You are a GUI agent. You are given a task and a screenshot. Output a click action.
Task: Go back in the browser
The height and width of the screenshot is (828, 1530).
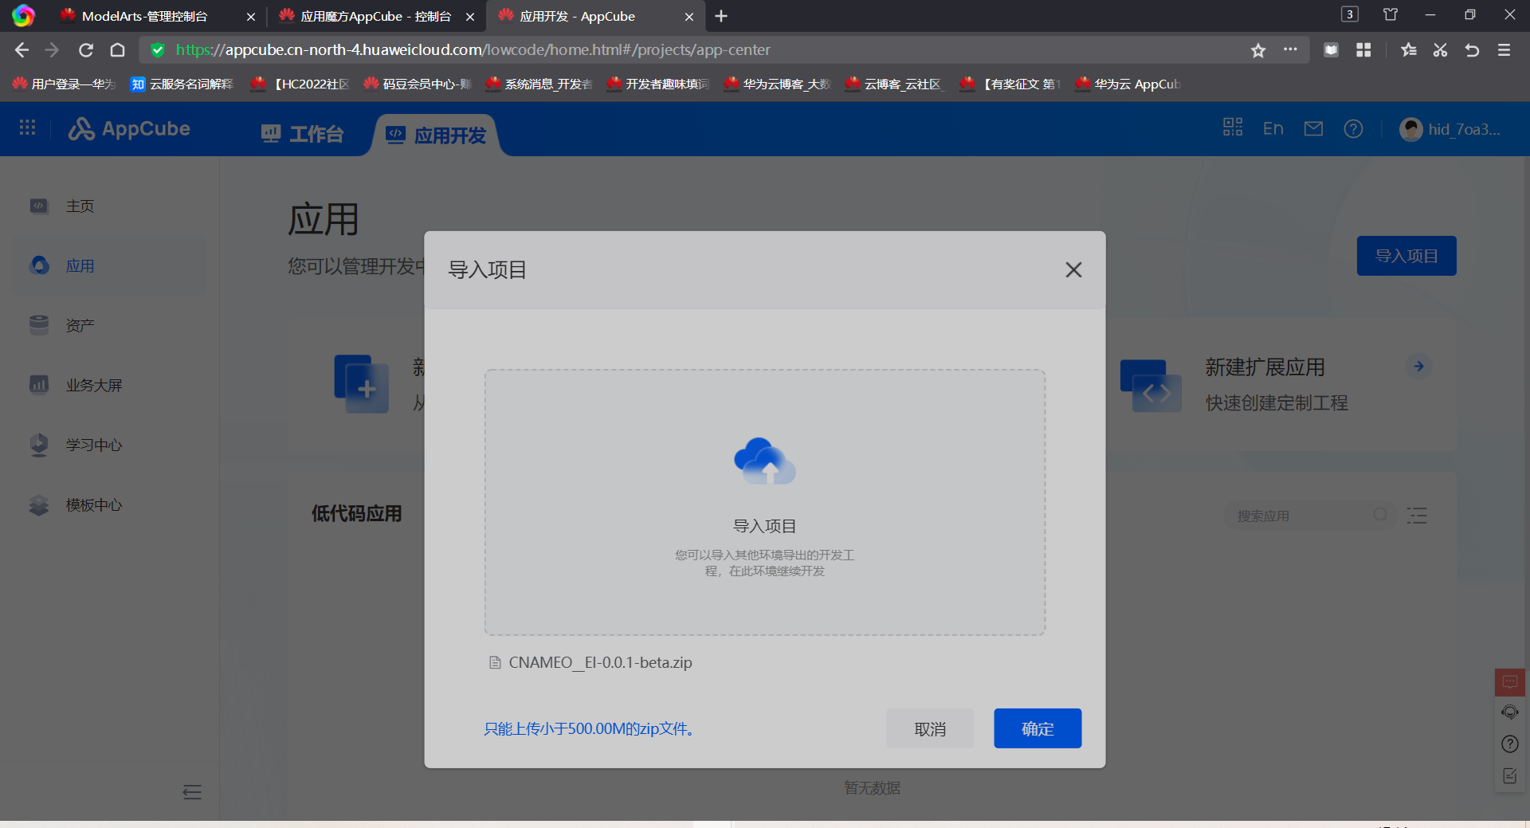pyautogui.click(x=22, y=50)
